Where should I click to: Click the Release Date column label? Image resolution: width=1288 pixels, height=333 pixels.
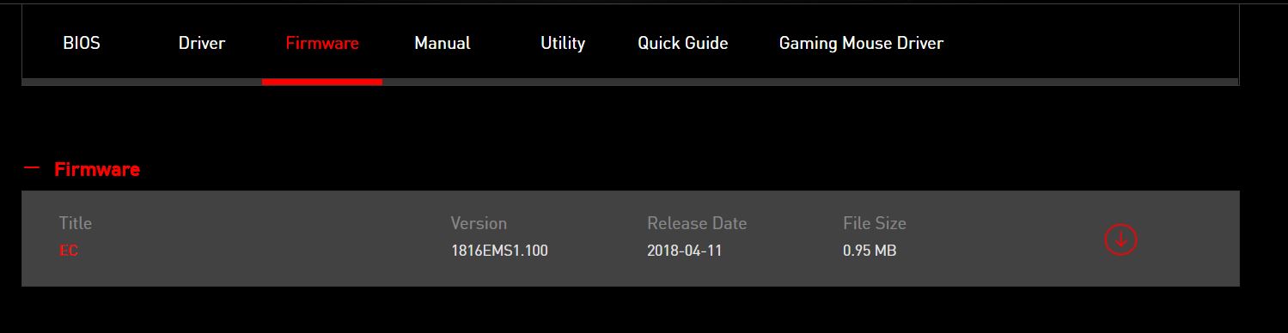pyautogui.click(x=697, y=223)
